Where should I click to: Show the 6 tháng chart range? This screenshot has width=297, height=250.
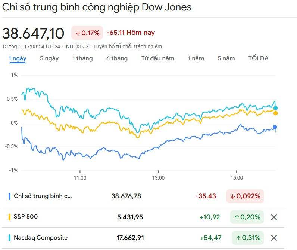(117, 58)
